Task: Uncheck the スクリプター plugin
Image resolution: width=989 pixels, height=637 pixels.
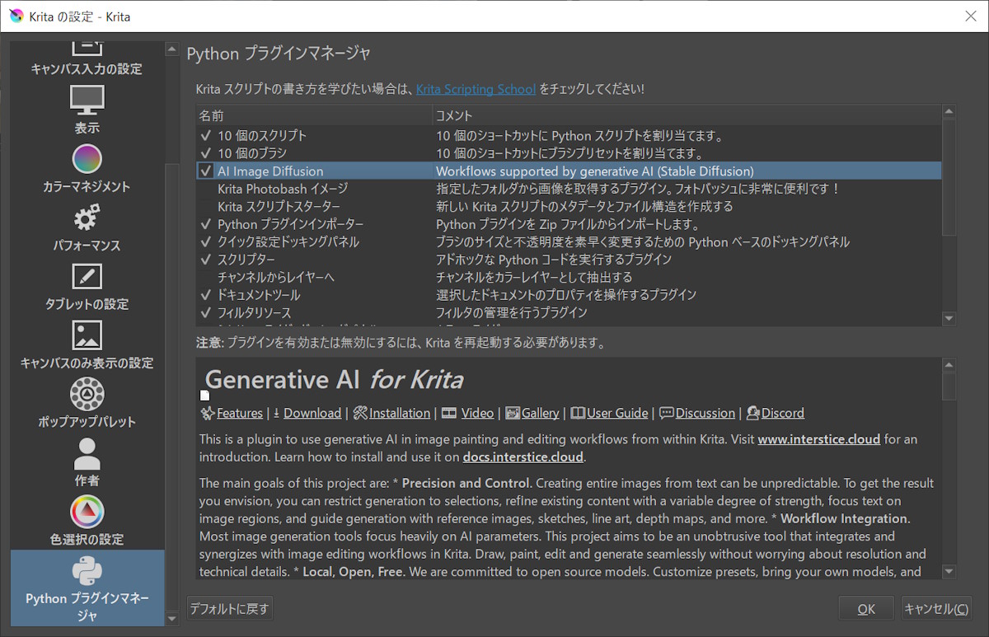Action: (x=206, y=260)
